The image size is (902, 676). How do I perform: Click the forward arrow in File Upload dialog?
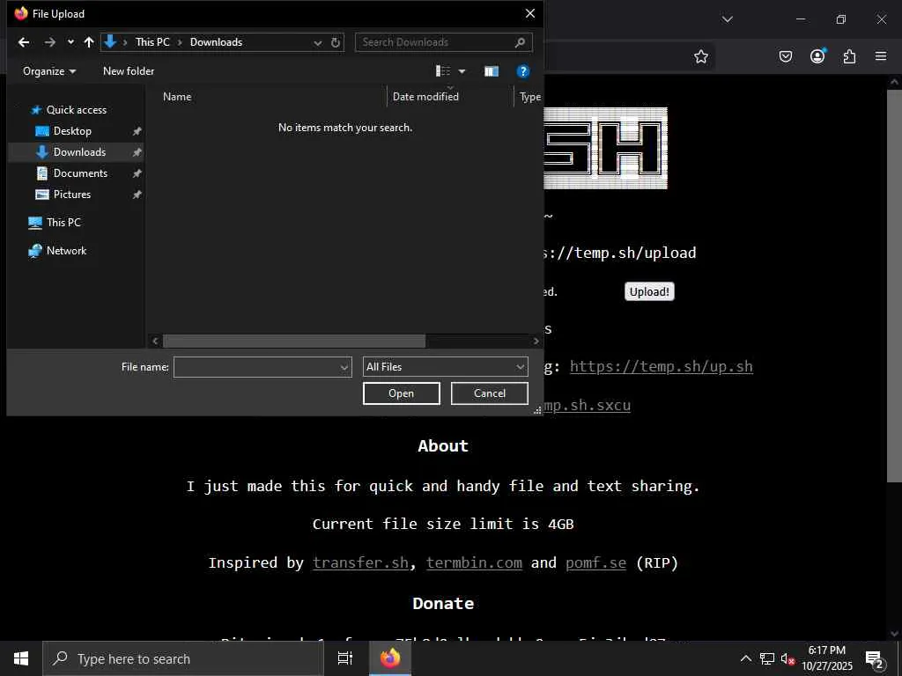coord(50,42)
